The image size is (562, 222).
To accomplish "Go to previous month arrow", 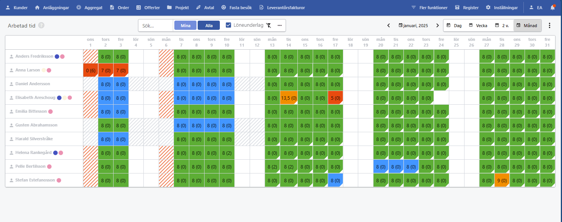I will coord(388,26).
